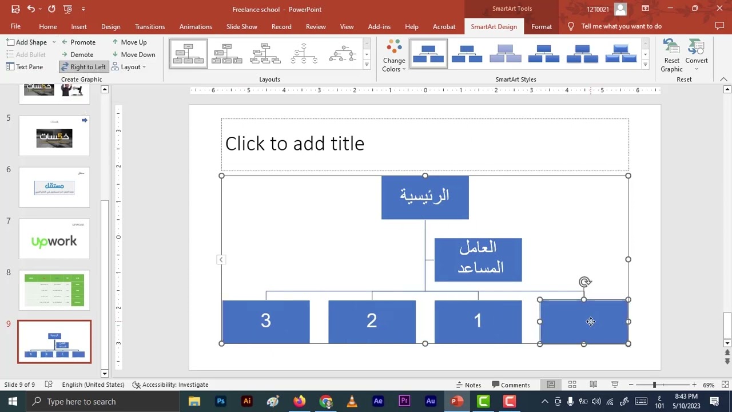Switch to Reading view
This screenshot has width=732, height=412.
click(593, 385)
